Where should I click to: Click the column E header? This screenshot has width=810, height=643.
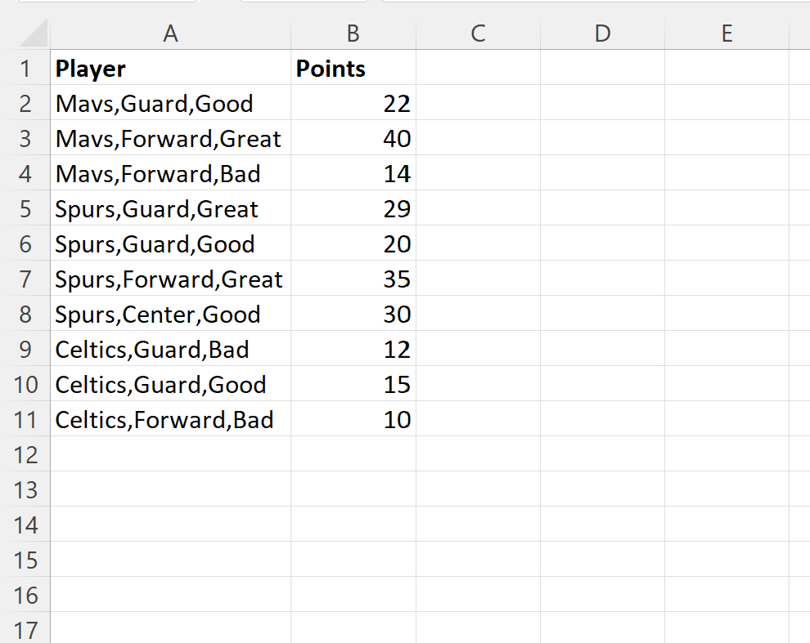tap(727, 33)
